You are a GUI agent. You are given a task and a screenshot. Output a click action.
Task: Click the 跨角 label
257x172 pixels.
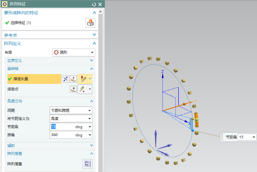point(11,135)
